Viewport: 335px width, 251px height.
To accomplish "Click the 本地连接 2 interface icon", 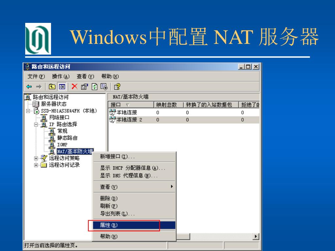I will coord(113,120).
